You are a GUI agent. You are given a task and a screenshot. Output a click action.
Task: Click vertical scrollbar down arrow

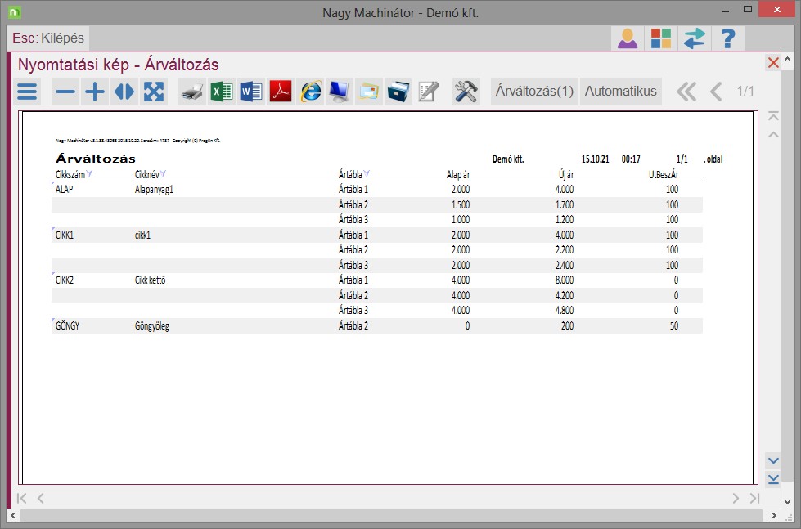pos(787,502)
